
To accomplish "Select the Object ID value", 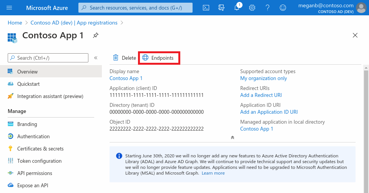I will coord(156,129).
